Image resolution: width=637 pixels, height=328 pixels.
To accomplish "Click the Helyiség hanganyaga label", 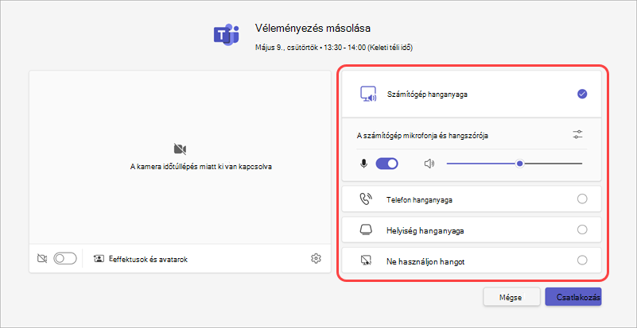I will 425,230.
